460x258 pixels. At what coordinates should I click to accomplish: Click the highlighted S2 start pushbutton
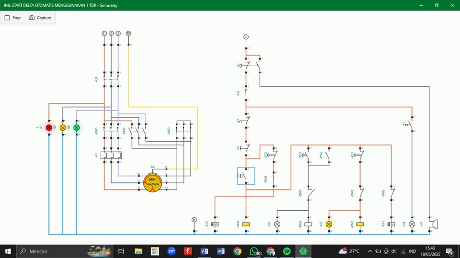(246, 176)
